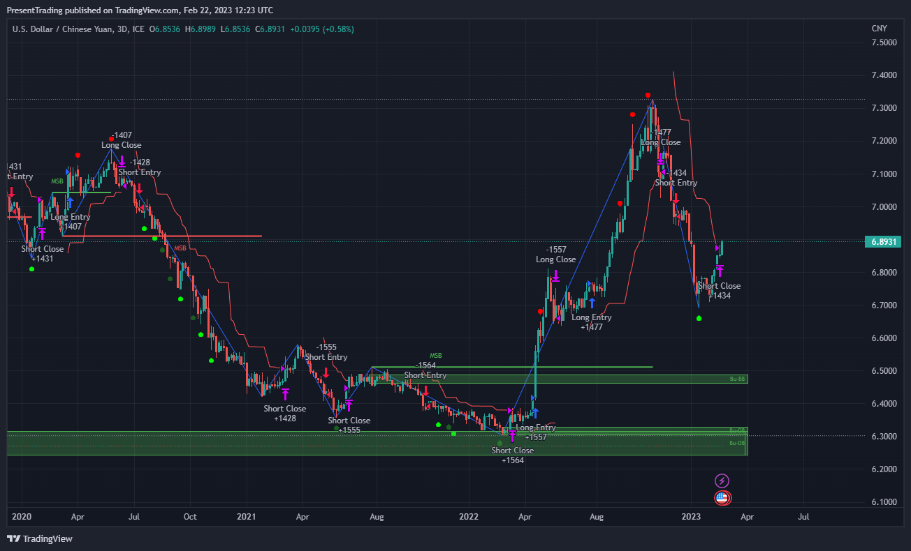Select the Short Close +1555 trade label
Image resolution: width=911 pixels, height=551 pixels.
point(349,425)
